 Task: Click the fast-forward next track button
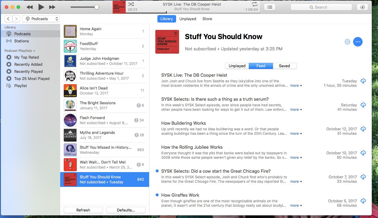(x=52, y=7)
